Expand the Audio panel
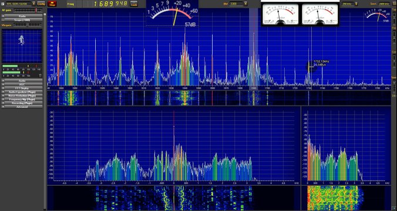397x211 pixels. 22,81
